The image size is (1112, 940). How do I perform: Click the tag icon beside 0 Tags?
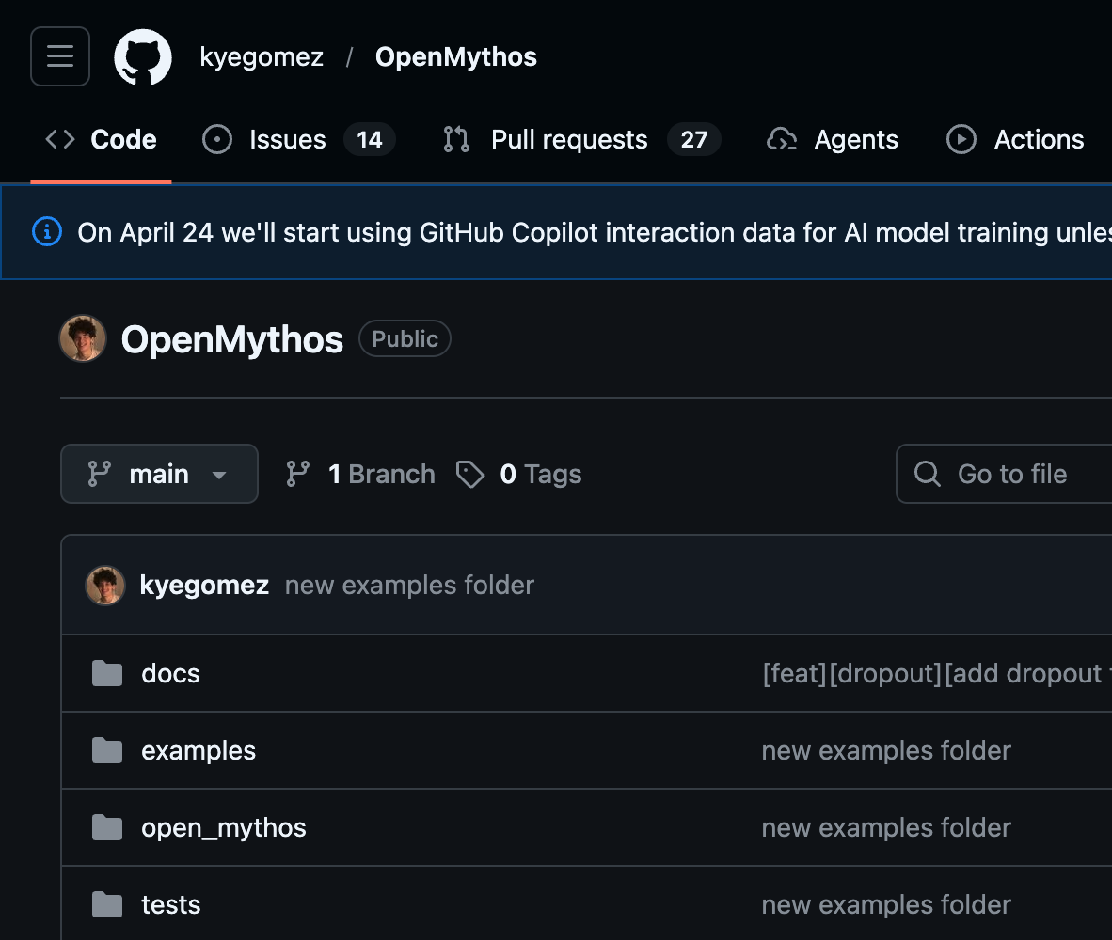click(469, 474)
